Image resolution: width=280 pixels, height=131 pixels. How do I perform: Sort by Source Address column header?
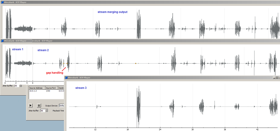tap(37, 88)
